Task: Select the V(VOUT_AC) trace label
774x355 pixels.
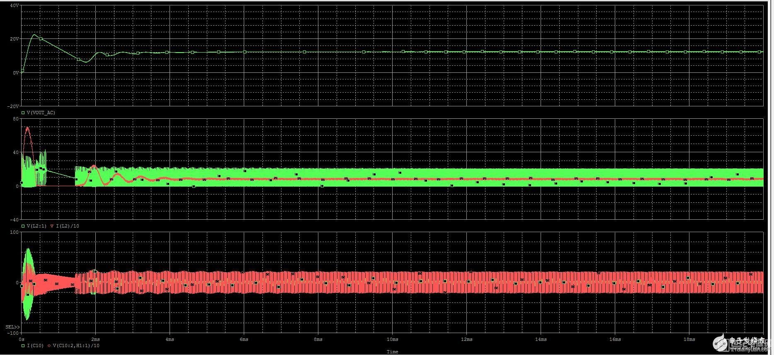Action: (41, 113)
